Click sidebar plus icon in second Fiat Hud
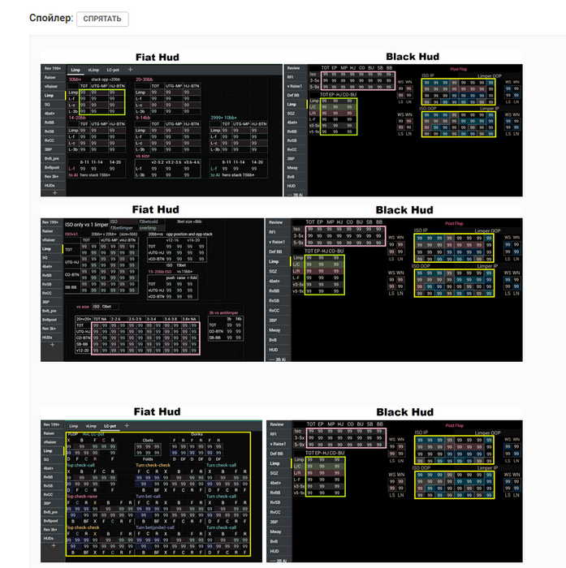The width and height of the screenshot is (566, 568). (52, 345)
